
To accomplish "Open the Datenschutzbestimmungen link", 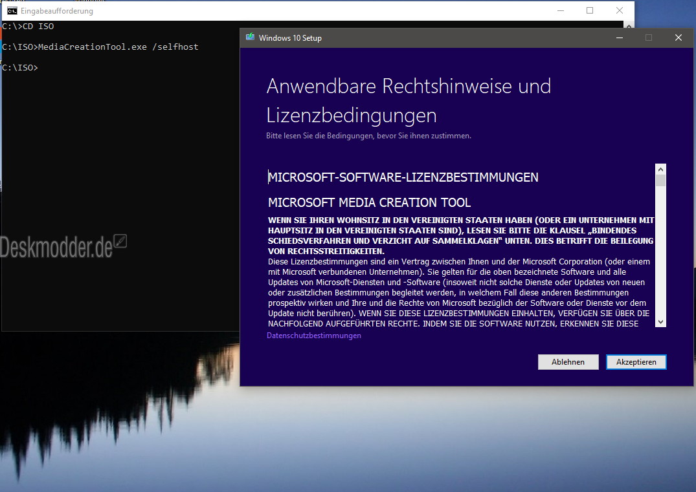I will click(314, 336).
